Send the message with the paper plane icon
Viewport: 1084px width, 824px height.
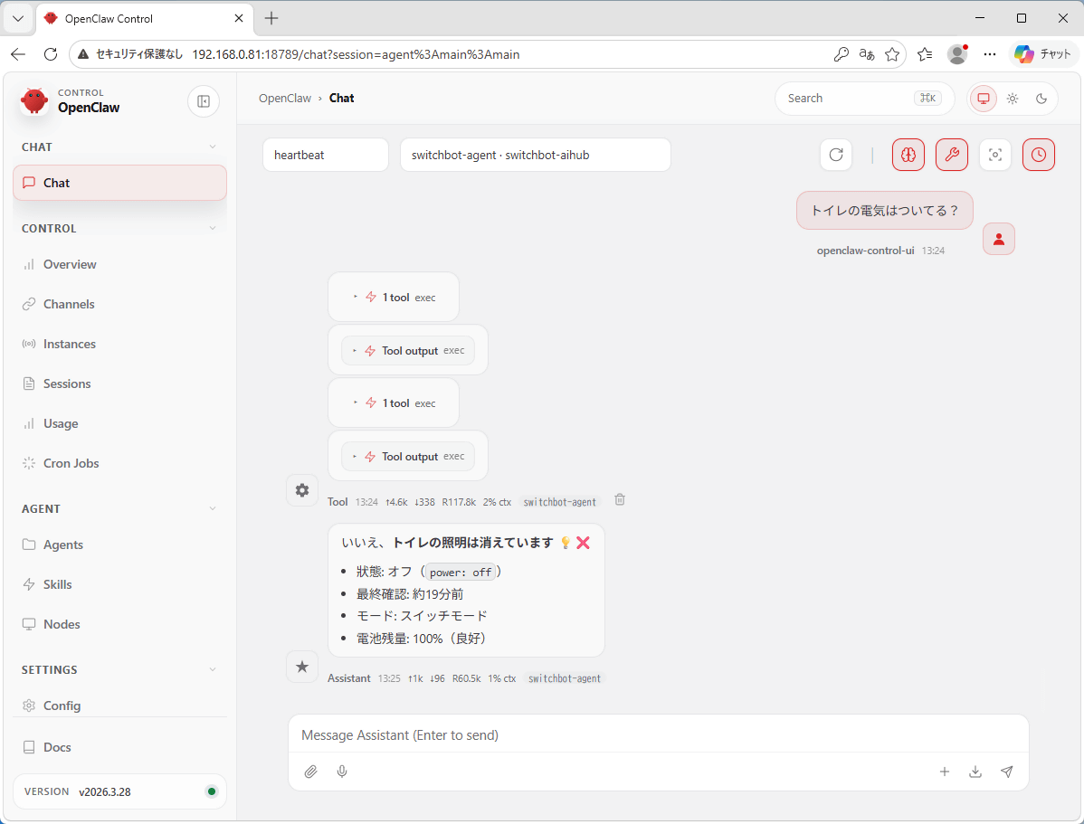tap(1006, 772)
